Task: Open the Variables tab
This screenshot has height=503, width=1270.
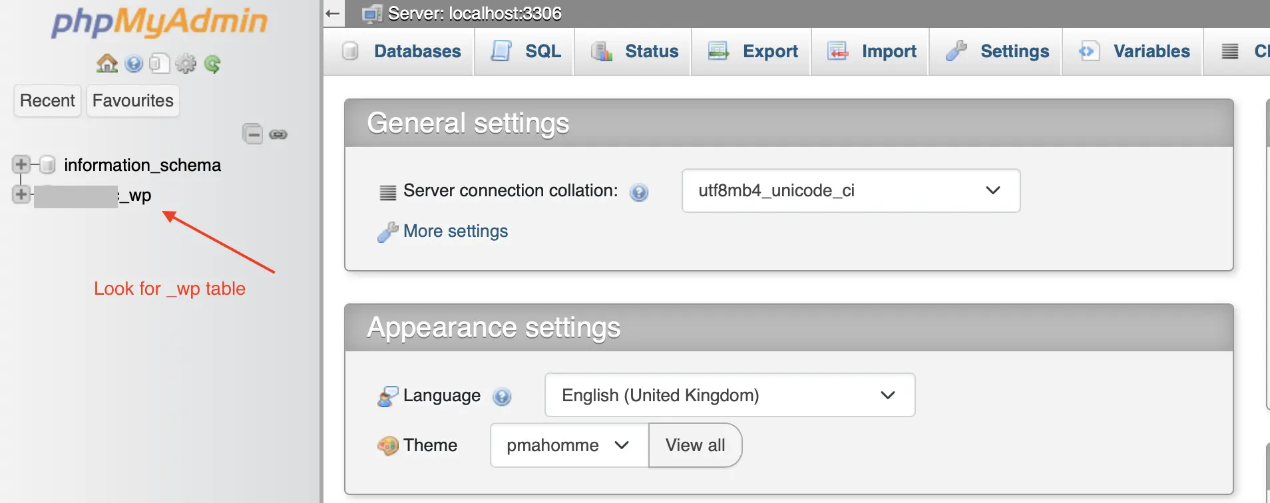Action: click(1133, 51)
